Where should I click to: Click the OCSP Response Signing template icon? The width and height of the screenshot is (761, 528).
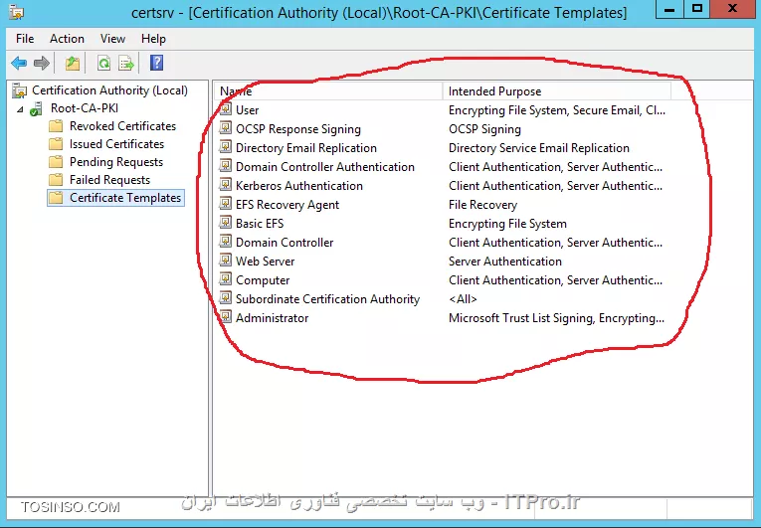point(225,128)
